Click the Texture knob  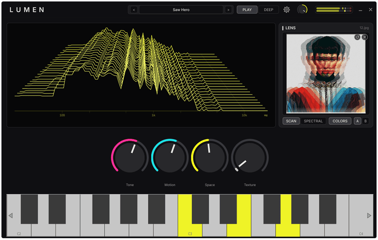tap(250, 157)
